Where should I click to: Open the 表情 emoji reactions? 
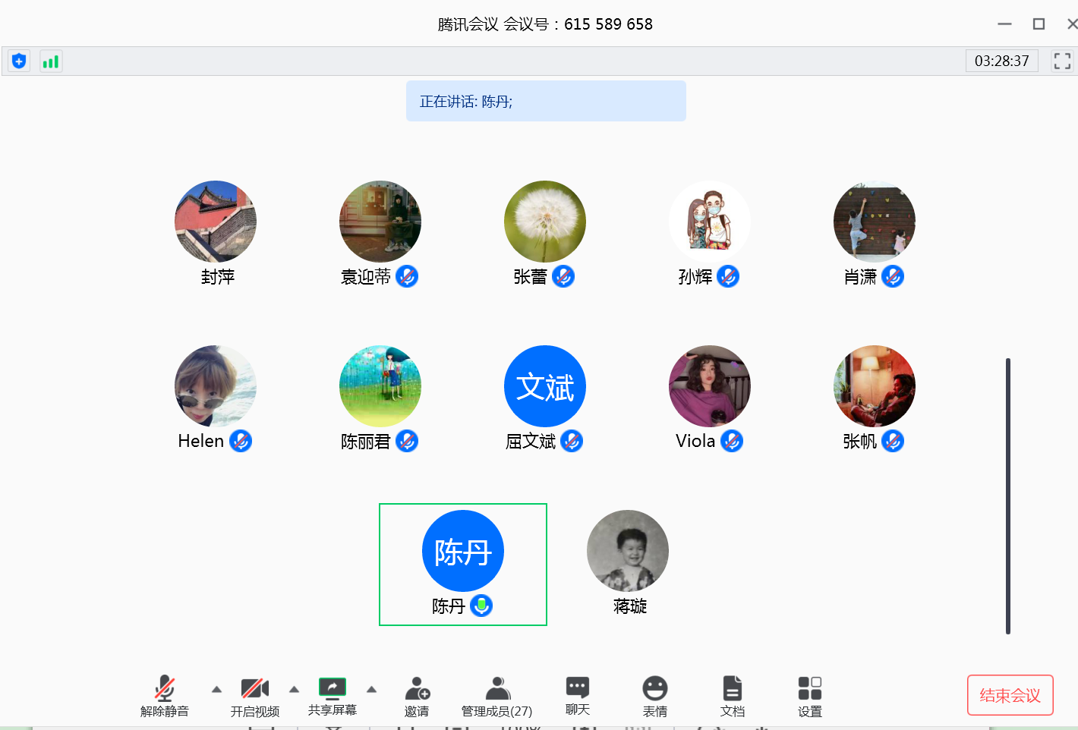click(x=654, y=696)
